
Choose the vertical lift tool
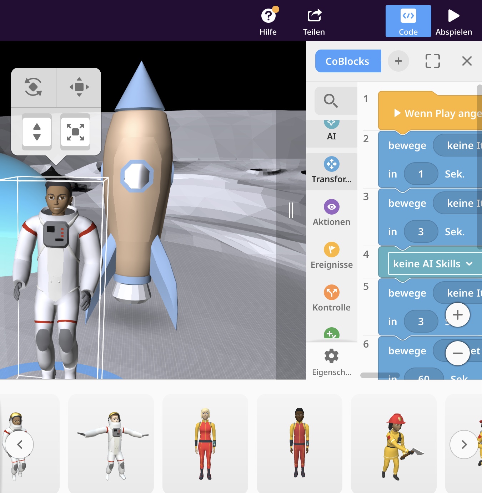pos(37,132)
